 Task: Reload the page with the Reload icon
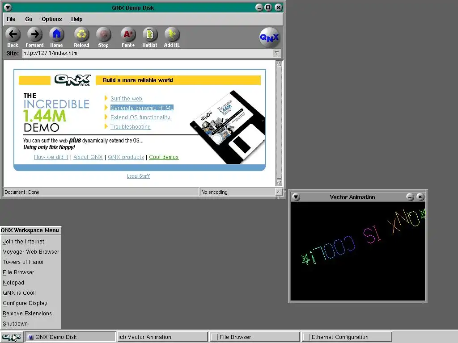[x=81, y=34]
